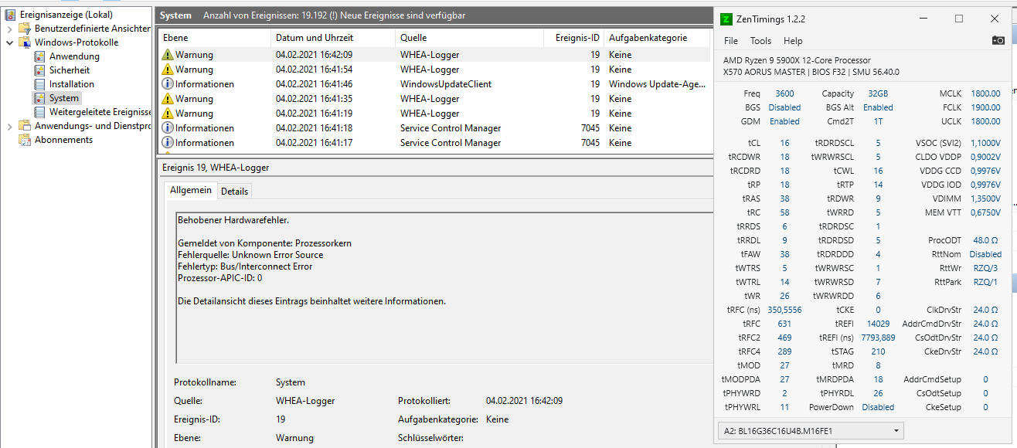1017x448 pixels.
Task: Sort events by Datum und Uhrzeit header
Action: 332,38
